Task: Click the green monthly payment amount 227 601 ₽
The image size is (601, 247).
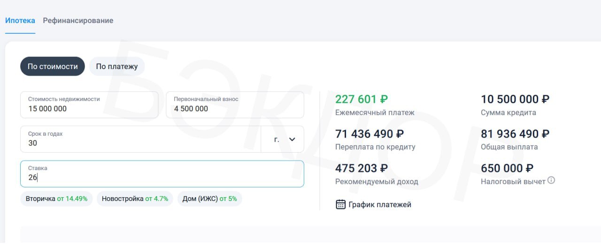Action: pyautogui.click(x=362, y=100)
